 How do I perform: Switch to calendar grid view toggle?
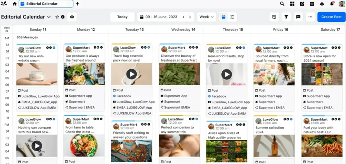224,17
